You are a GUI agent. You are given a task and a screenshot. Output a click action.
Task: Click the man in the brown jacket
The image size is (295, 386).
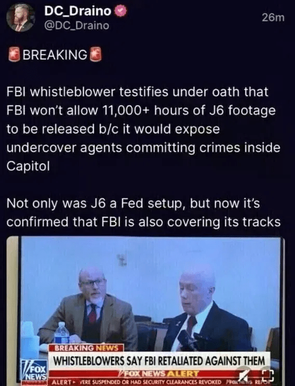click(x=91, y=310)
